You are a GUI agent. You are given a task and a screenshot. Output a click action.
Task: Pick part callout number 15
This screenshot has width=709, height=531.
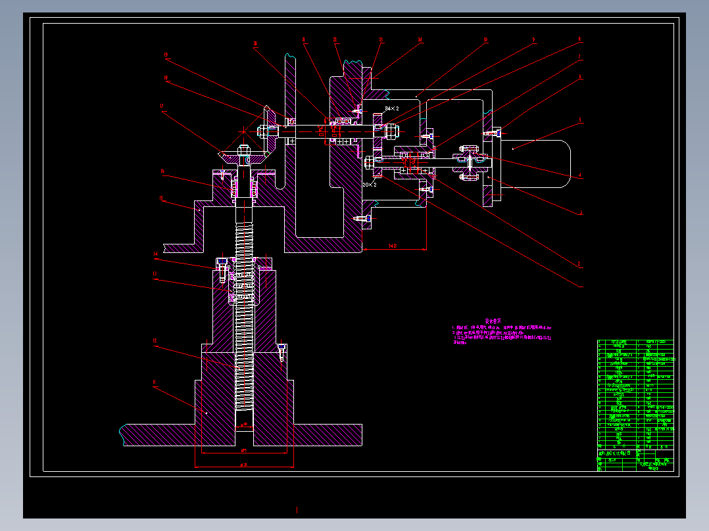tap(161, 198)
